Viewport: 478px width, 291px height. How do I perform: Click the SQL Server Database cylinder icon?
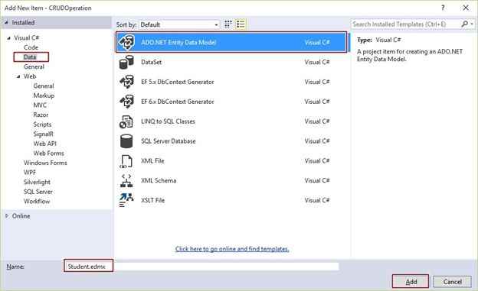126,141
